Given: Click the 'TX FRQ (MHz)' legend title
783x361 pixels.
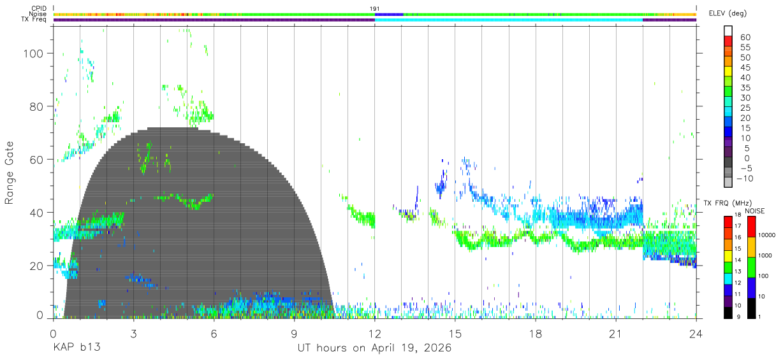Looking at the screenshot, I should point(727,202).
